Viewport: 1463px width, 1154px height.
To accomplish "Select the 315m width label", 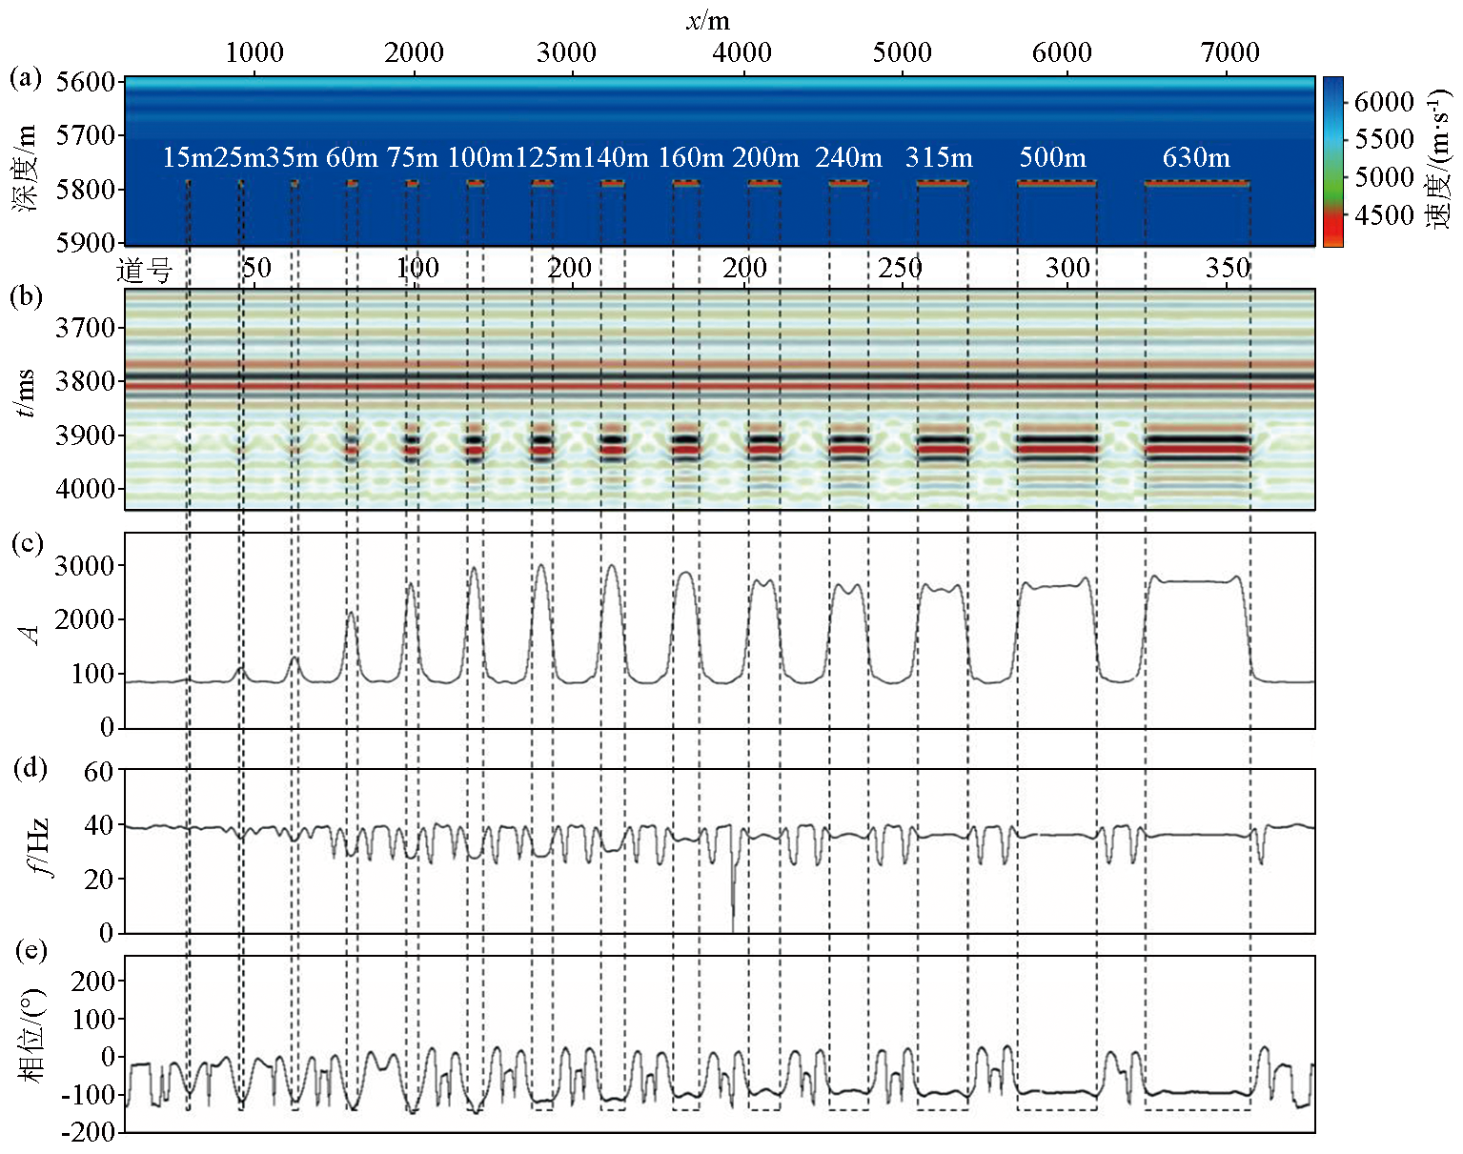I will pos(939,157).
